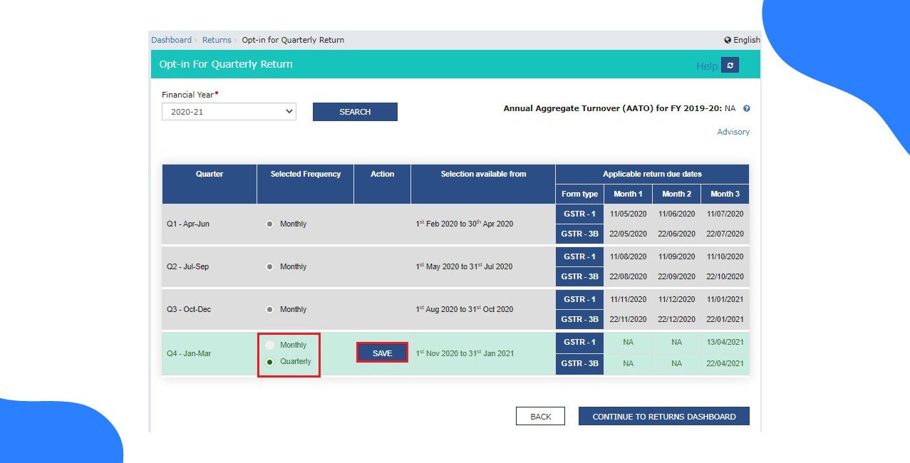This screenshot has height=463, width=910.
Task: Open the Returns breadcrumb link
Action: point(216,40)
